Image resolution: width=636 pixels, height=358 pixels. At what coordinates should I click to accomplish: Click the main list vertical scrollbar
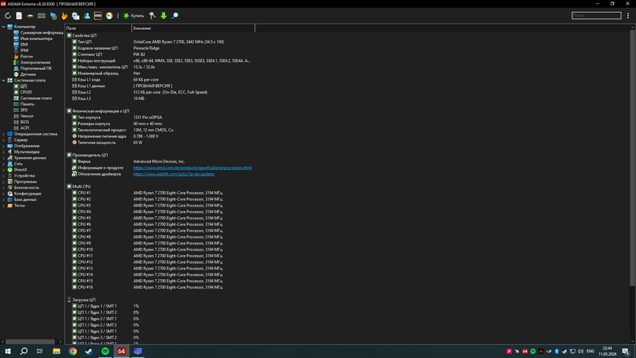click(x=632, y=158)
